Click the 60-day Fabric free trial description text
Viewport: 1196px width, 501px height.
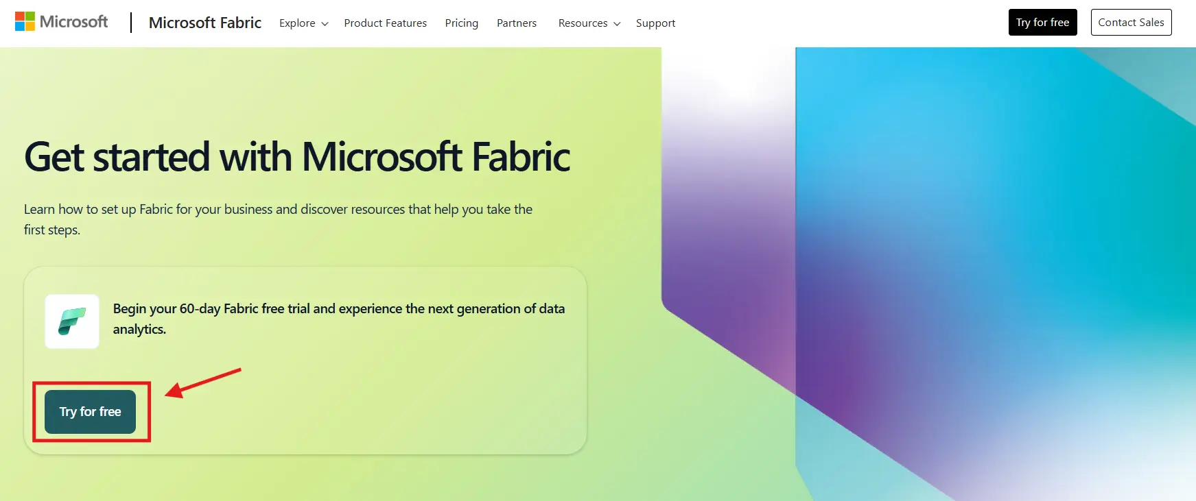[338, 319]
